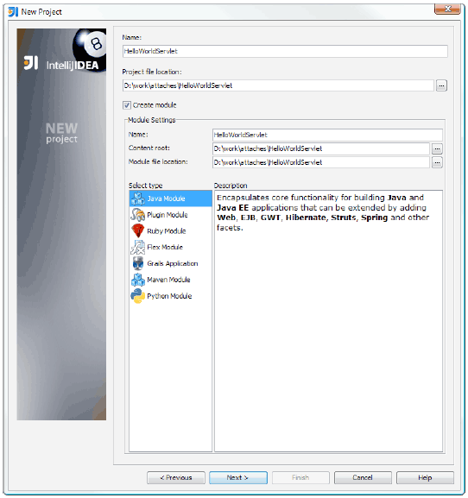Browse for module file location
The height and width of the screenshot is (498, 468).
click(437, 162)
